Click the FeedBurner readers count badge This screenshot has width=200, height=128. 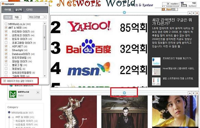tap(171, 5)
